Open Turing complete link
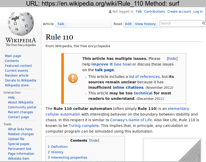 (x=83, y=126)
